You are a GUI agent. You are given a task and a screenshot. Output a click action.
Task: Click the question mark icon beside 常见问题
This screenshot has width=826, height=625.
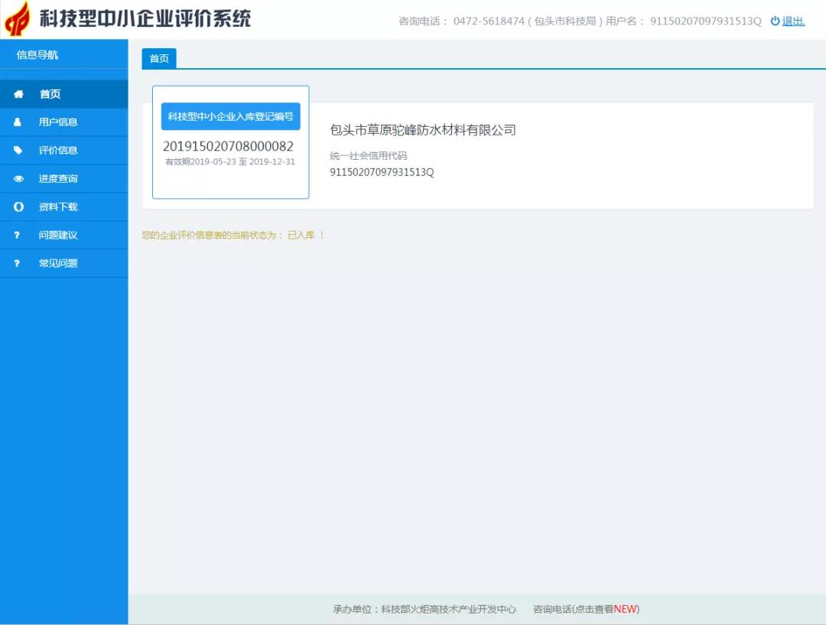pos(17,263)
